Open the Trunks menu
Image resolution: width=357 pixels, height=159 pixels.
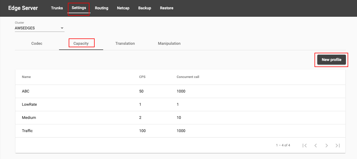tap(57, 8)
